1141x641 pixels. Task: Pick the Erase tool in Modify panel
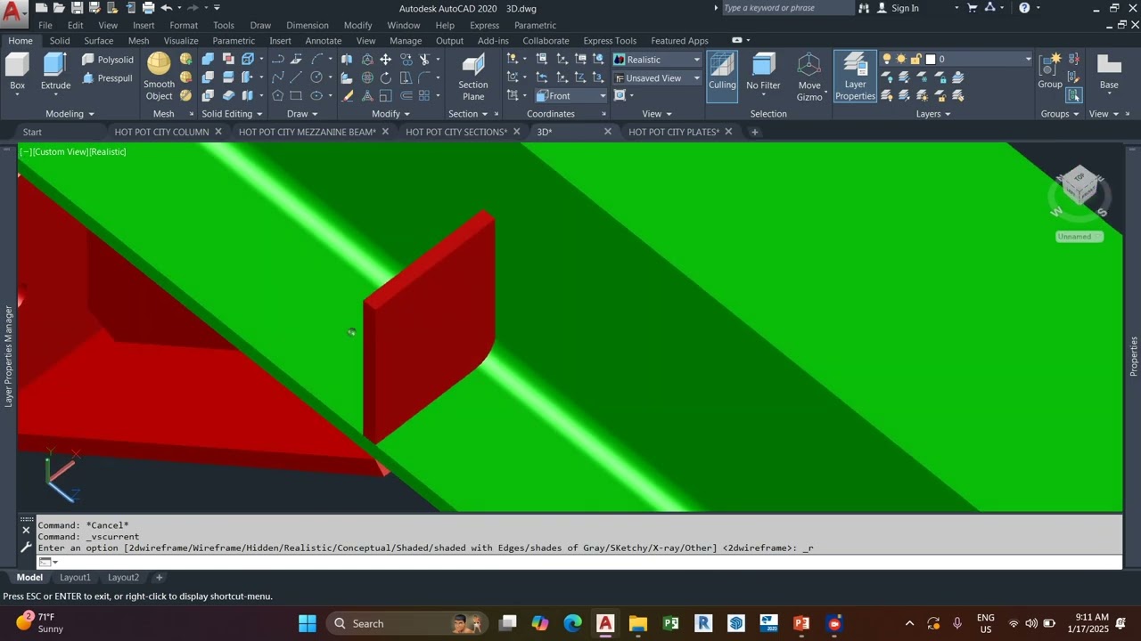(x=348, y=96)
